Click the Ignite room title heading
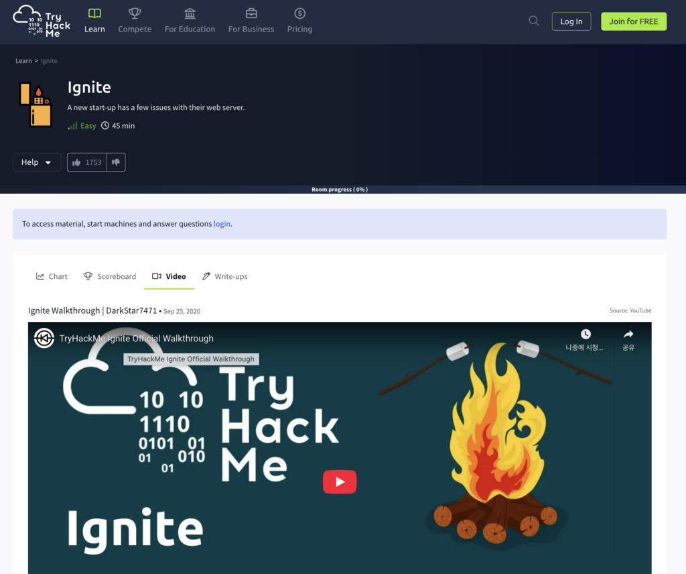This screenshot has width=686, height=574. click(x=89, y=87)
